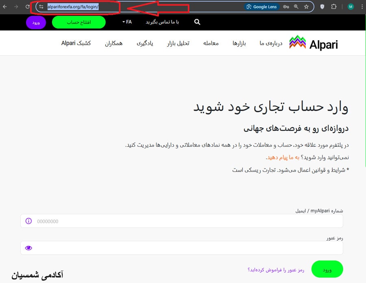Click the subheading دروازه‌ای رو به فرصت‌های جهانی
Screen dimensions: 366x283
point(296,128)
